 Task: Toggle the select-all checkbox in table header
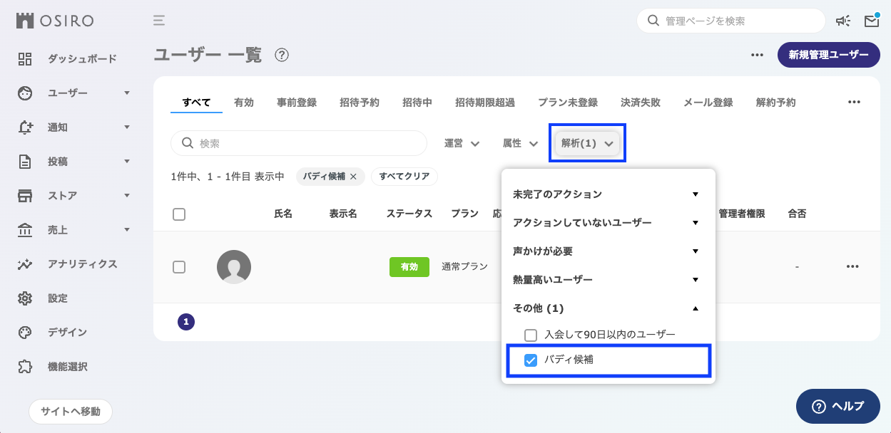click(179, 214)
